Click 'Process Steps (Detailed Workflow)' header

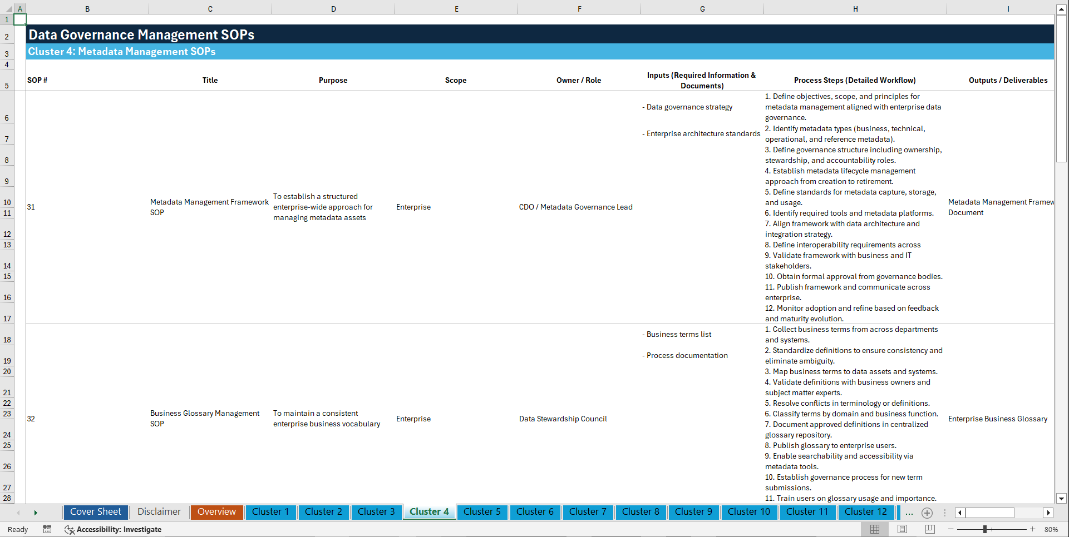[x=855, y=81]
